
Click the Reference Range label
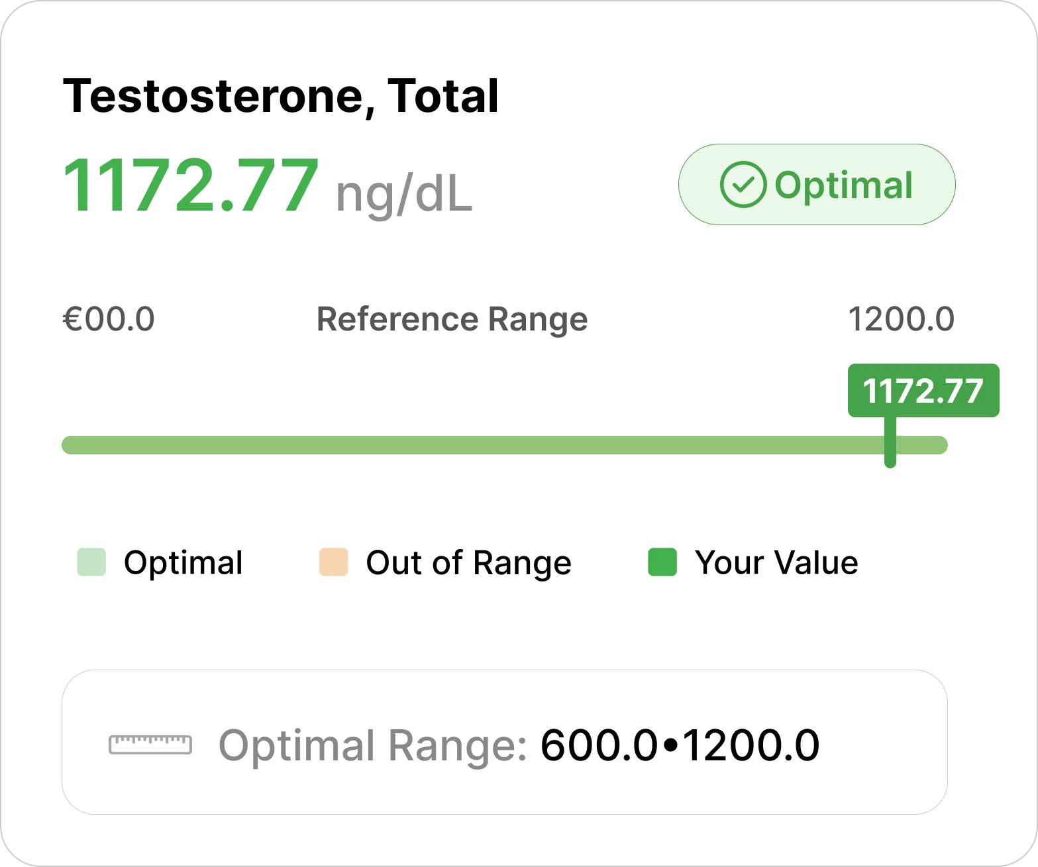(452, 319)
